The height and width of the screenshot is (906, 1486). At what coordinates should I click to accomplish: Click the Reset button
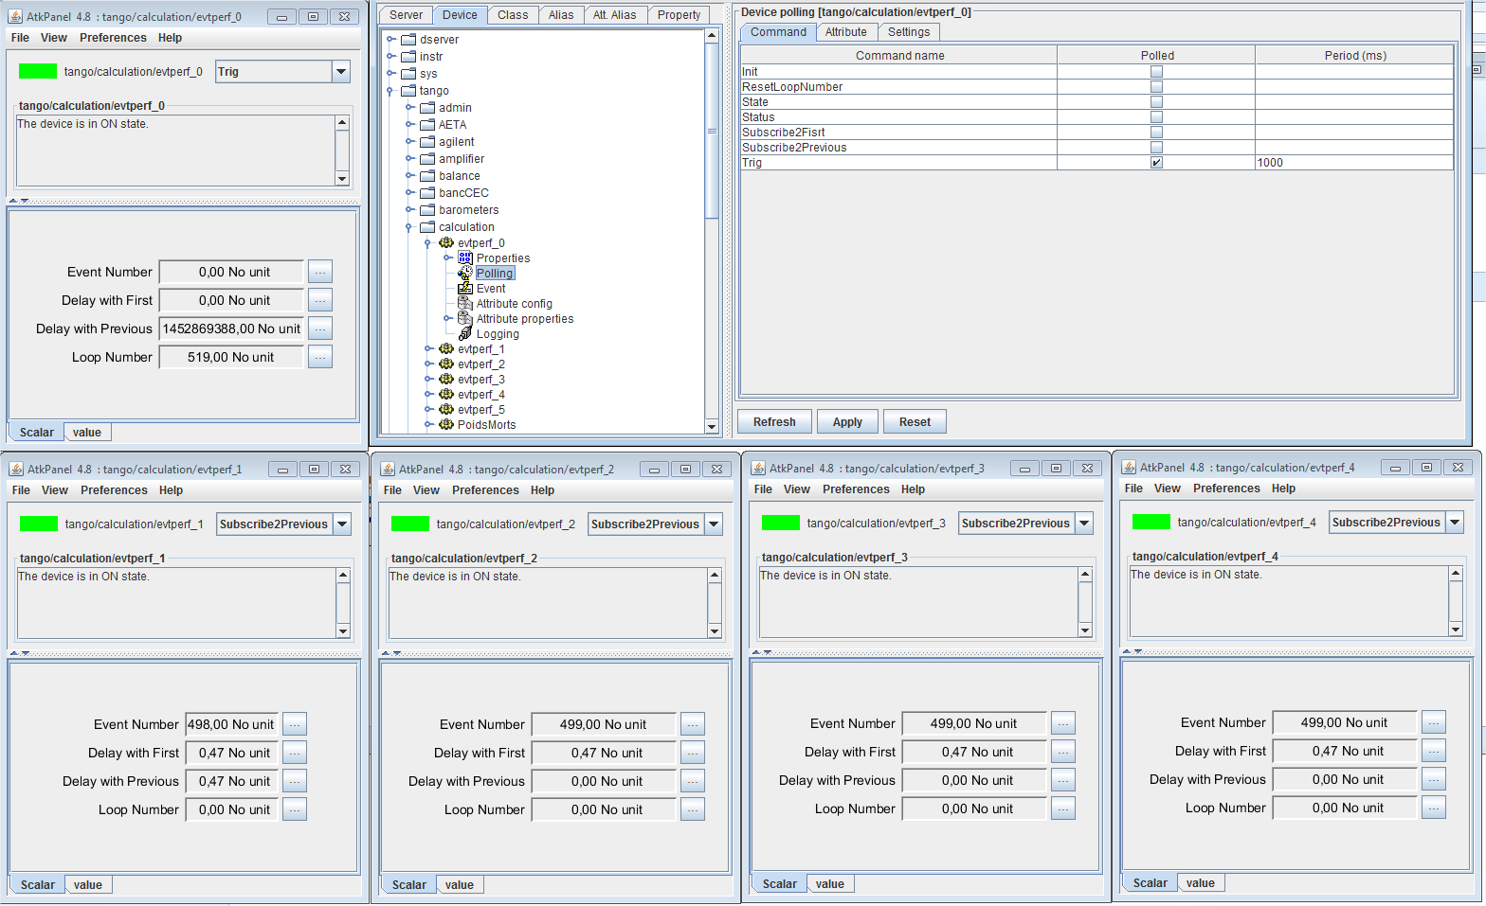coord(915,422)
